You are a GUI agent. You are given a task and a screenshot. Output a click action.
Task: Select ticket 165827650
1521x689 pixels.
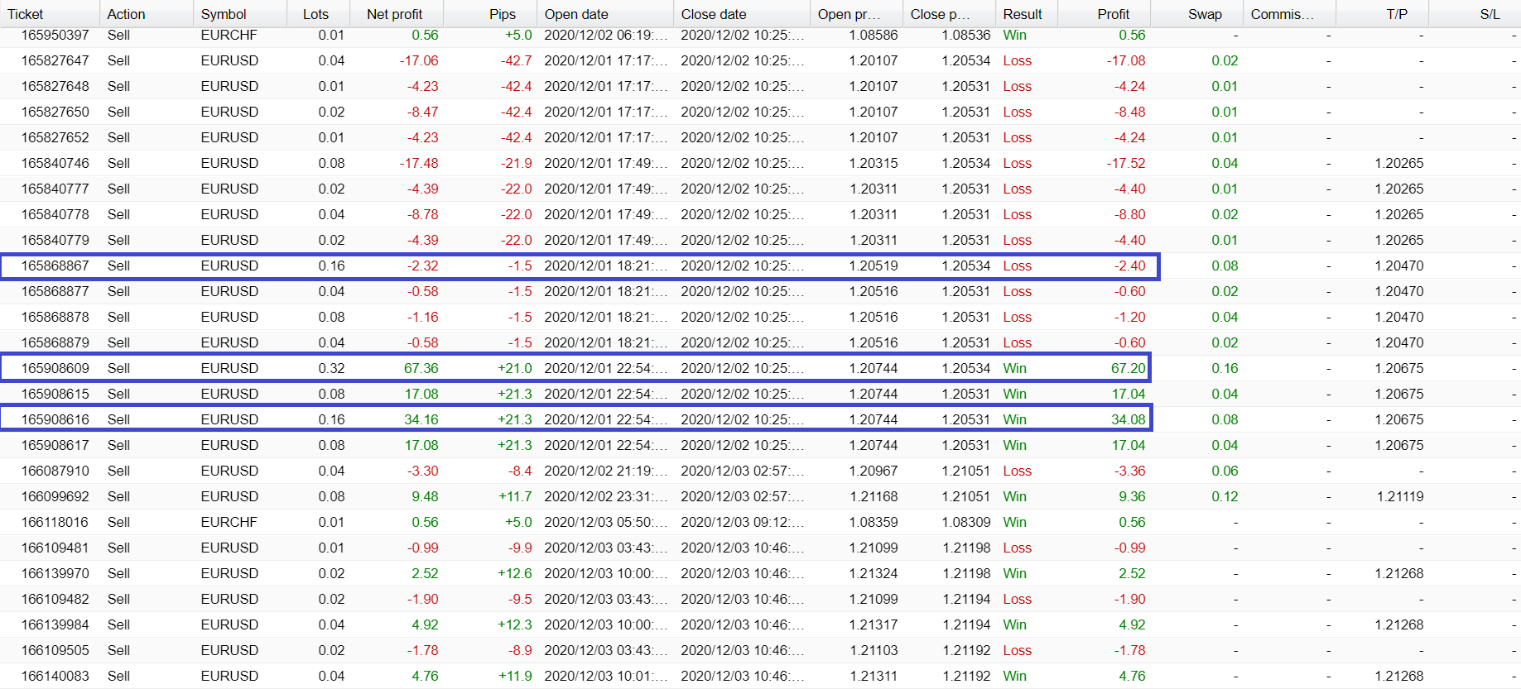click(x=55, y=112)
